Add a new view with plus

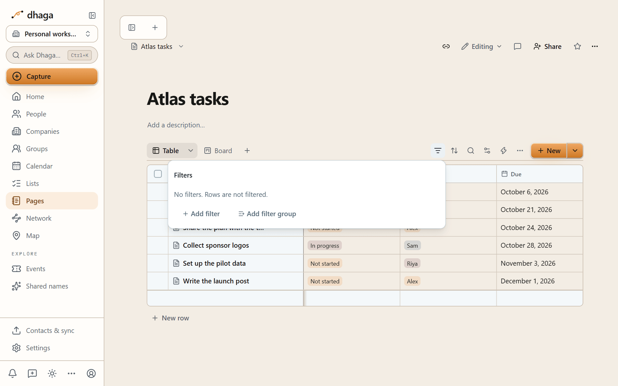click(247, 151)
